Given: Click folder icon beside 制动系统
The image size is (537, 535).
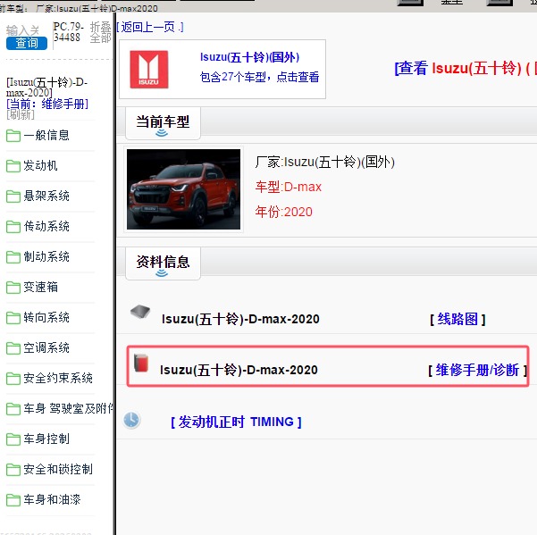Looking at the screenshot, I should pyautogui.click(x=13, y=257).
